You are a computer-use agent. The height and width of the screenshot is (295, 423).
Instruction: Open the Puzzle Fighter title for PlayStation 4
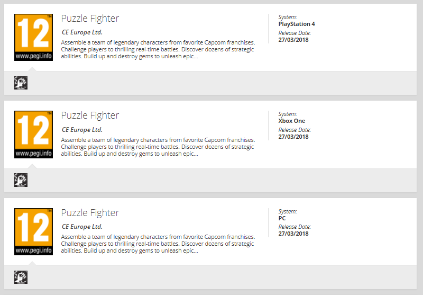[90, 19]
